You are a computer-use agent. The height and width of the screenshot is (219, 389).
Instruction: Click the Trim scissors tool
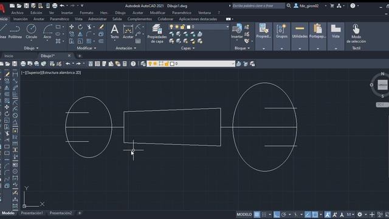tap(89, 27)
